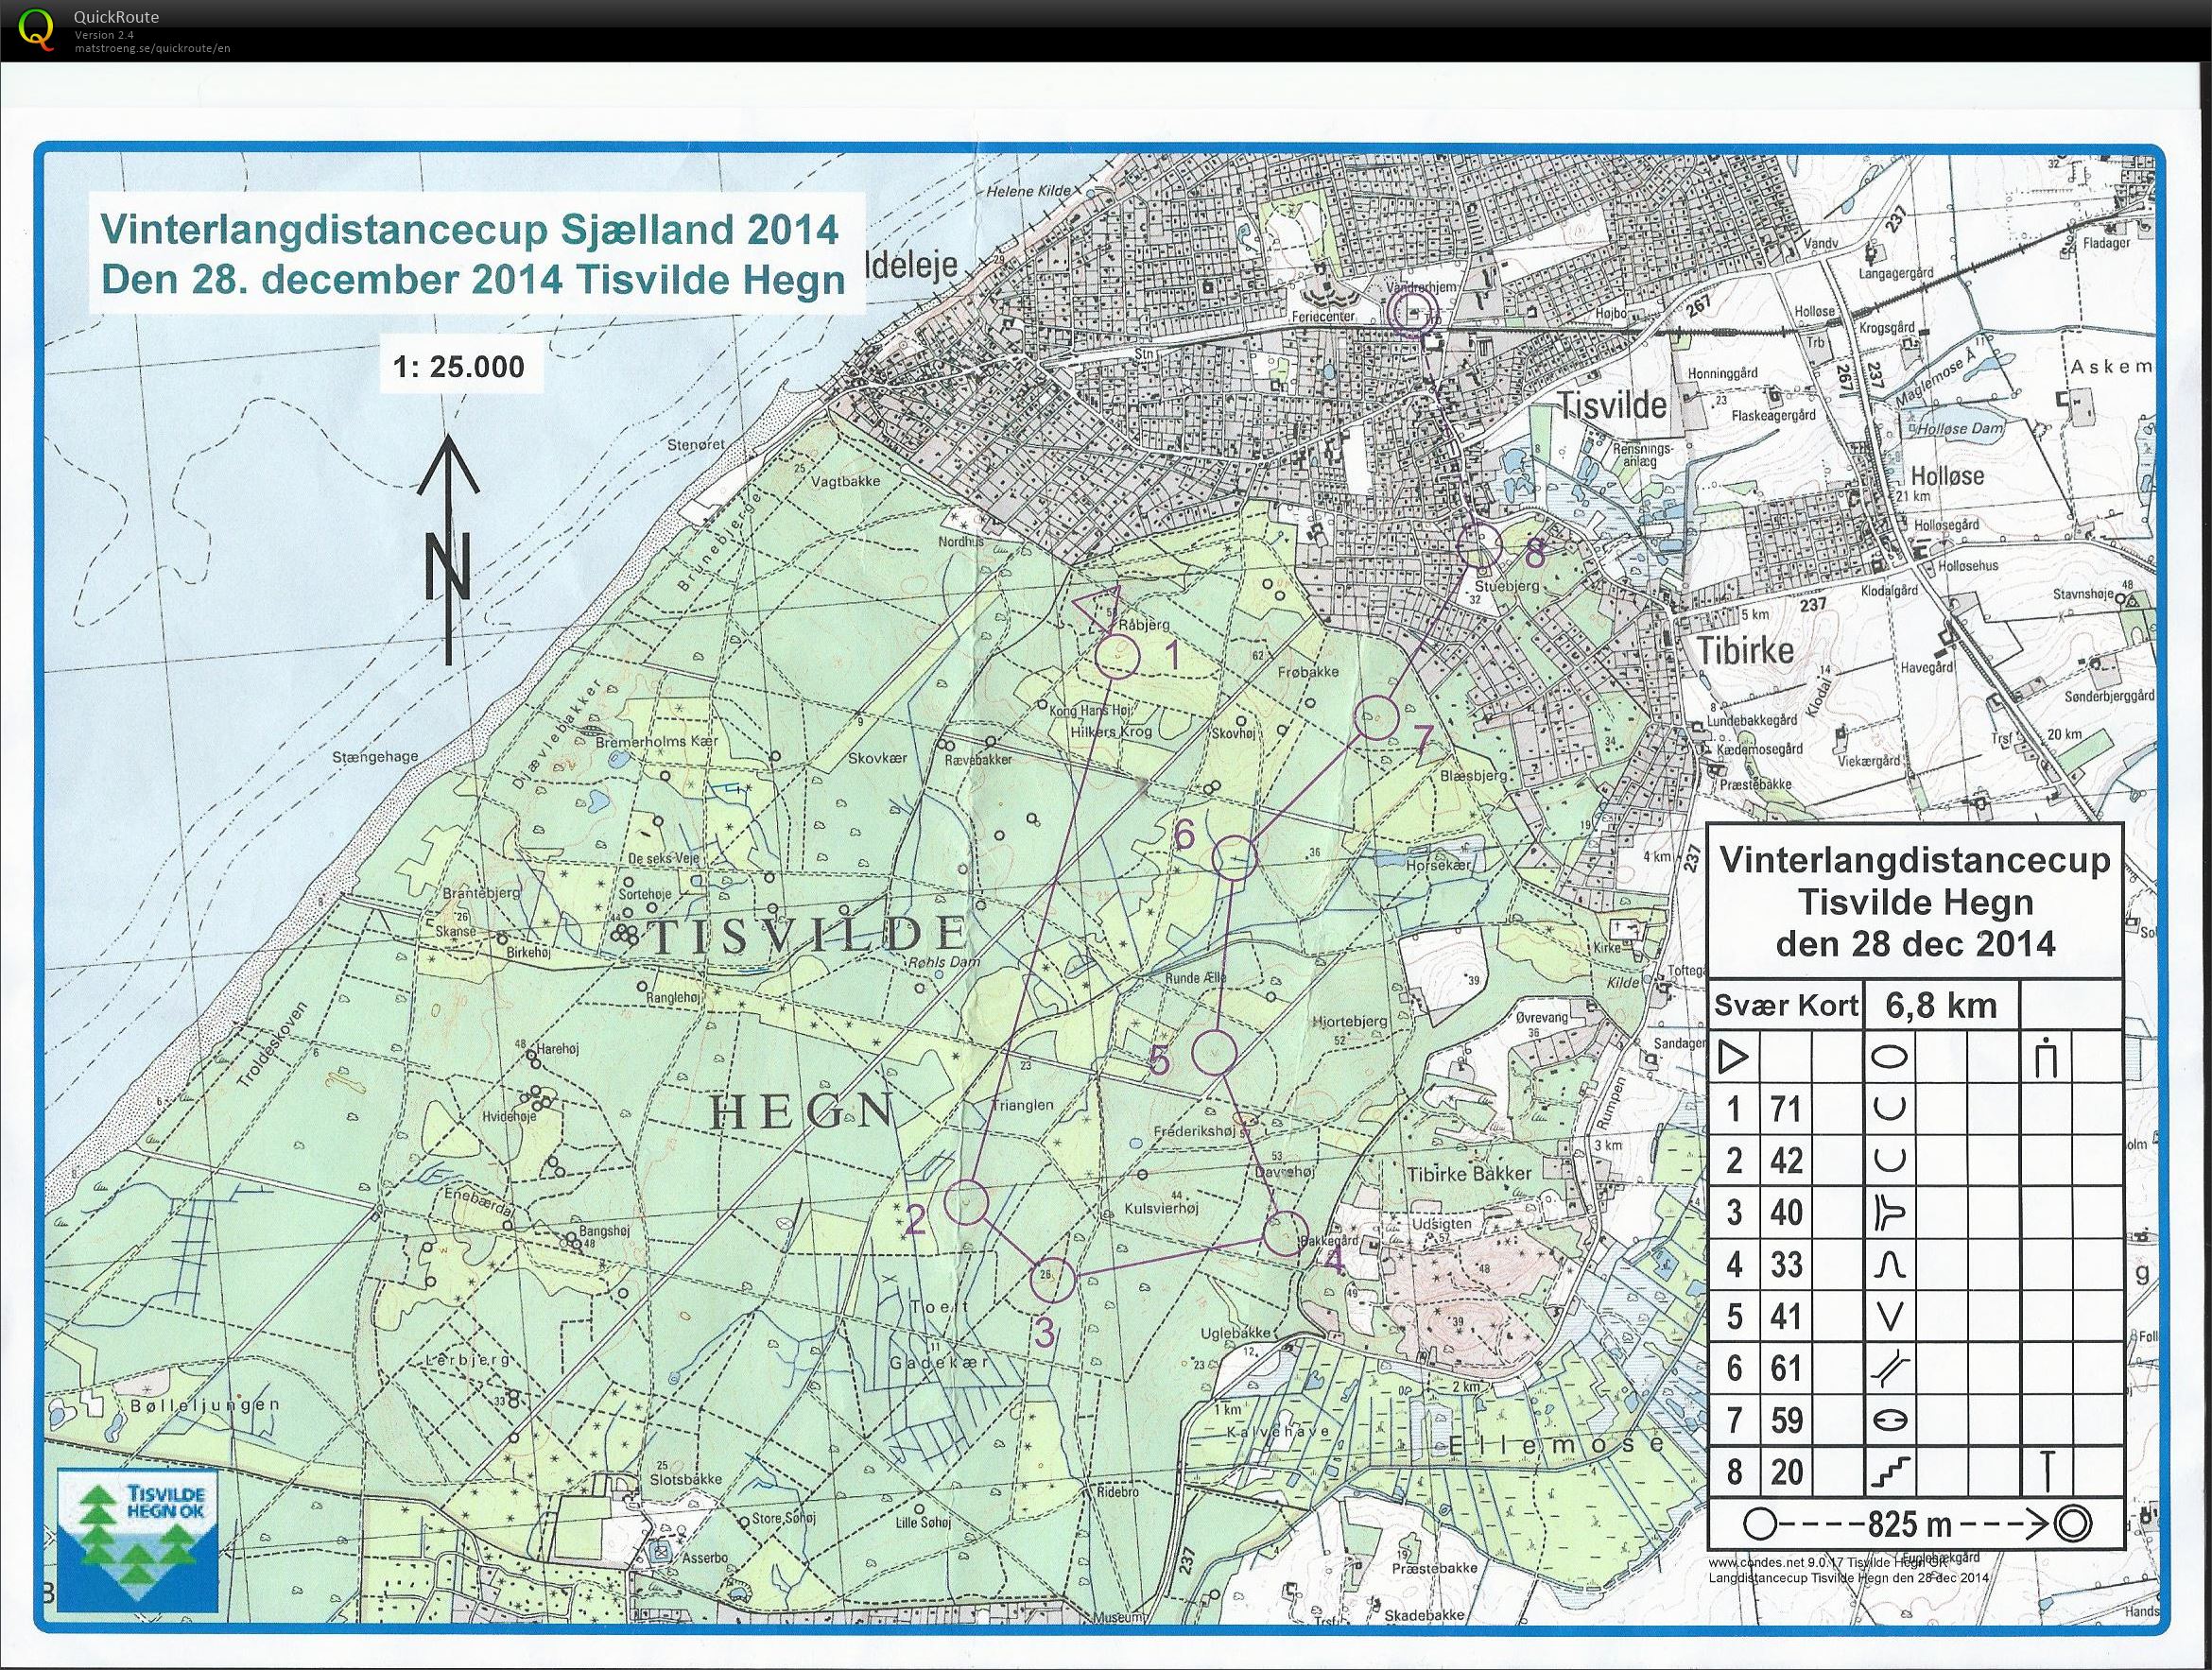Click the start triangle in control description table
Viewport: 2212px width, 1670px height.
pos(1732,1057)
